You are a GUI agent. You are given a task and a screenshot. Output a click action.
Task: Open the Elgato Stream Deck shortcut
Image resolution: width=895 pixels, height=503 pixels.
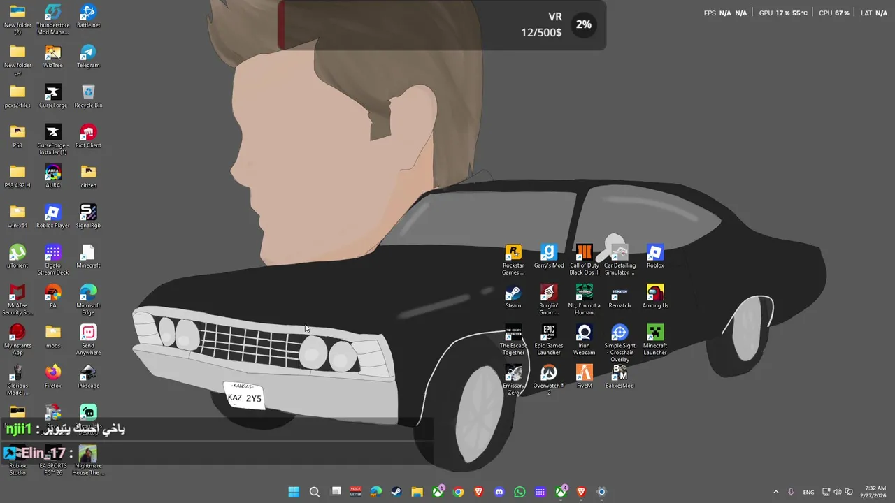click(x=52, y=260)
